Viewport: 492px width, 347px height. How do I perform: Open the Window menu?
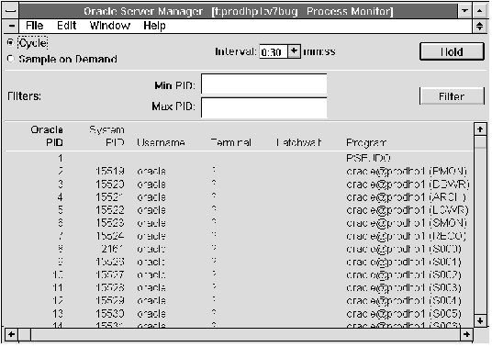(x=110, y=26)
